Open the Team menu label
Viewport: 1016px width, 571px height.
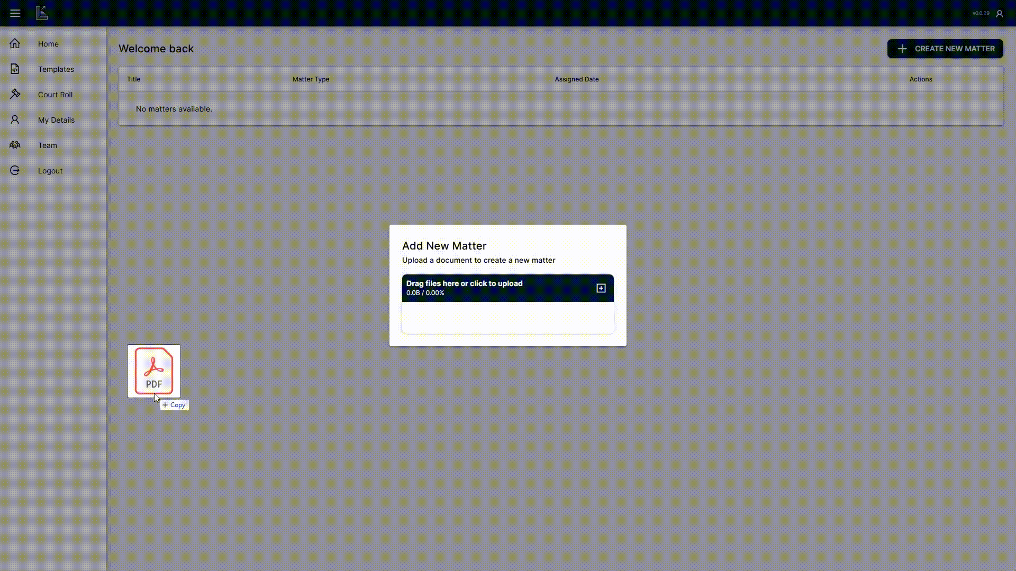47,145
